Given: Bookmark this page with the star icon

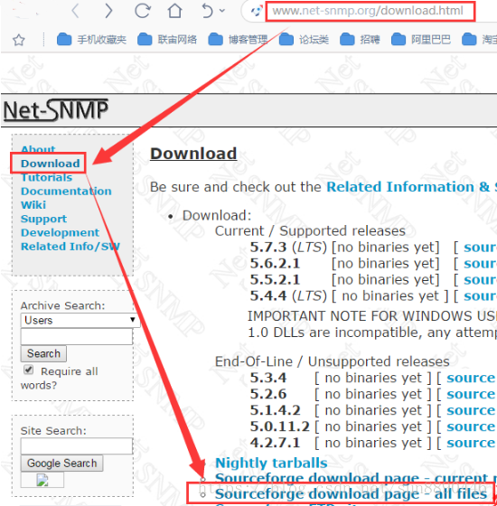Looking at the screenshot, I should click(x=19, y=40).
